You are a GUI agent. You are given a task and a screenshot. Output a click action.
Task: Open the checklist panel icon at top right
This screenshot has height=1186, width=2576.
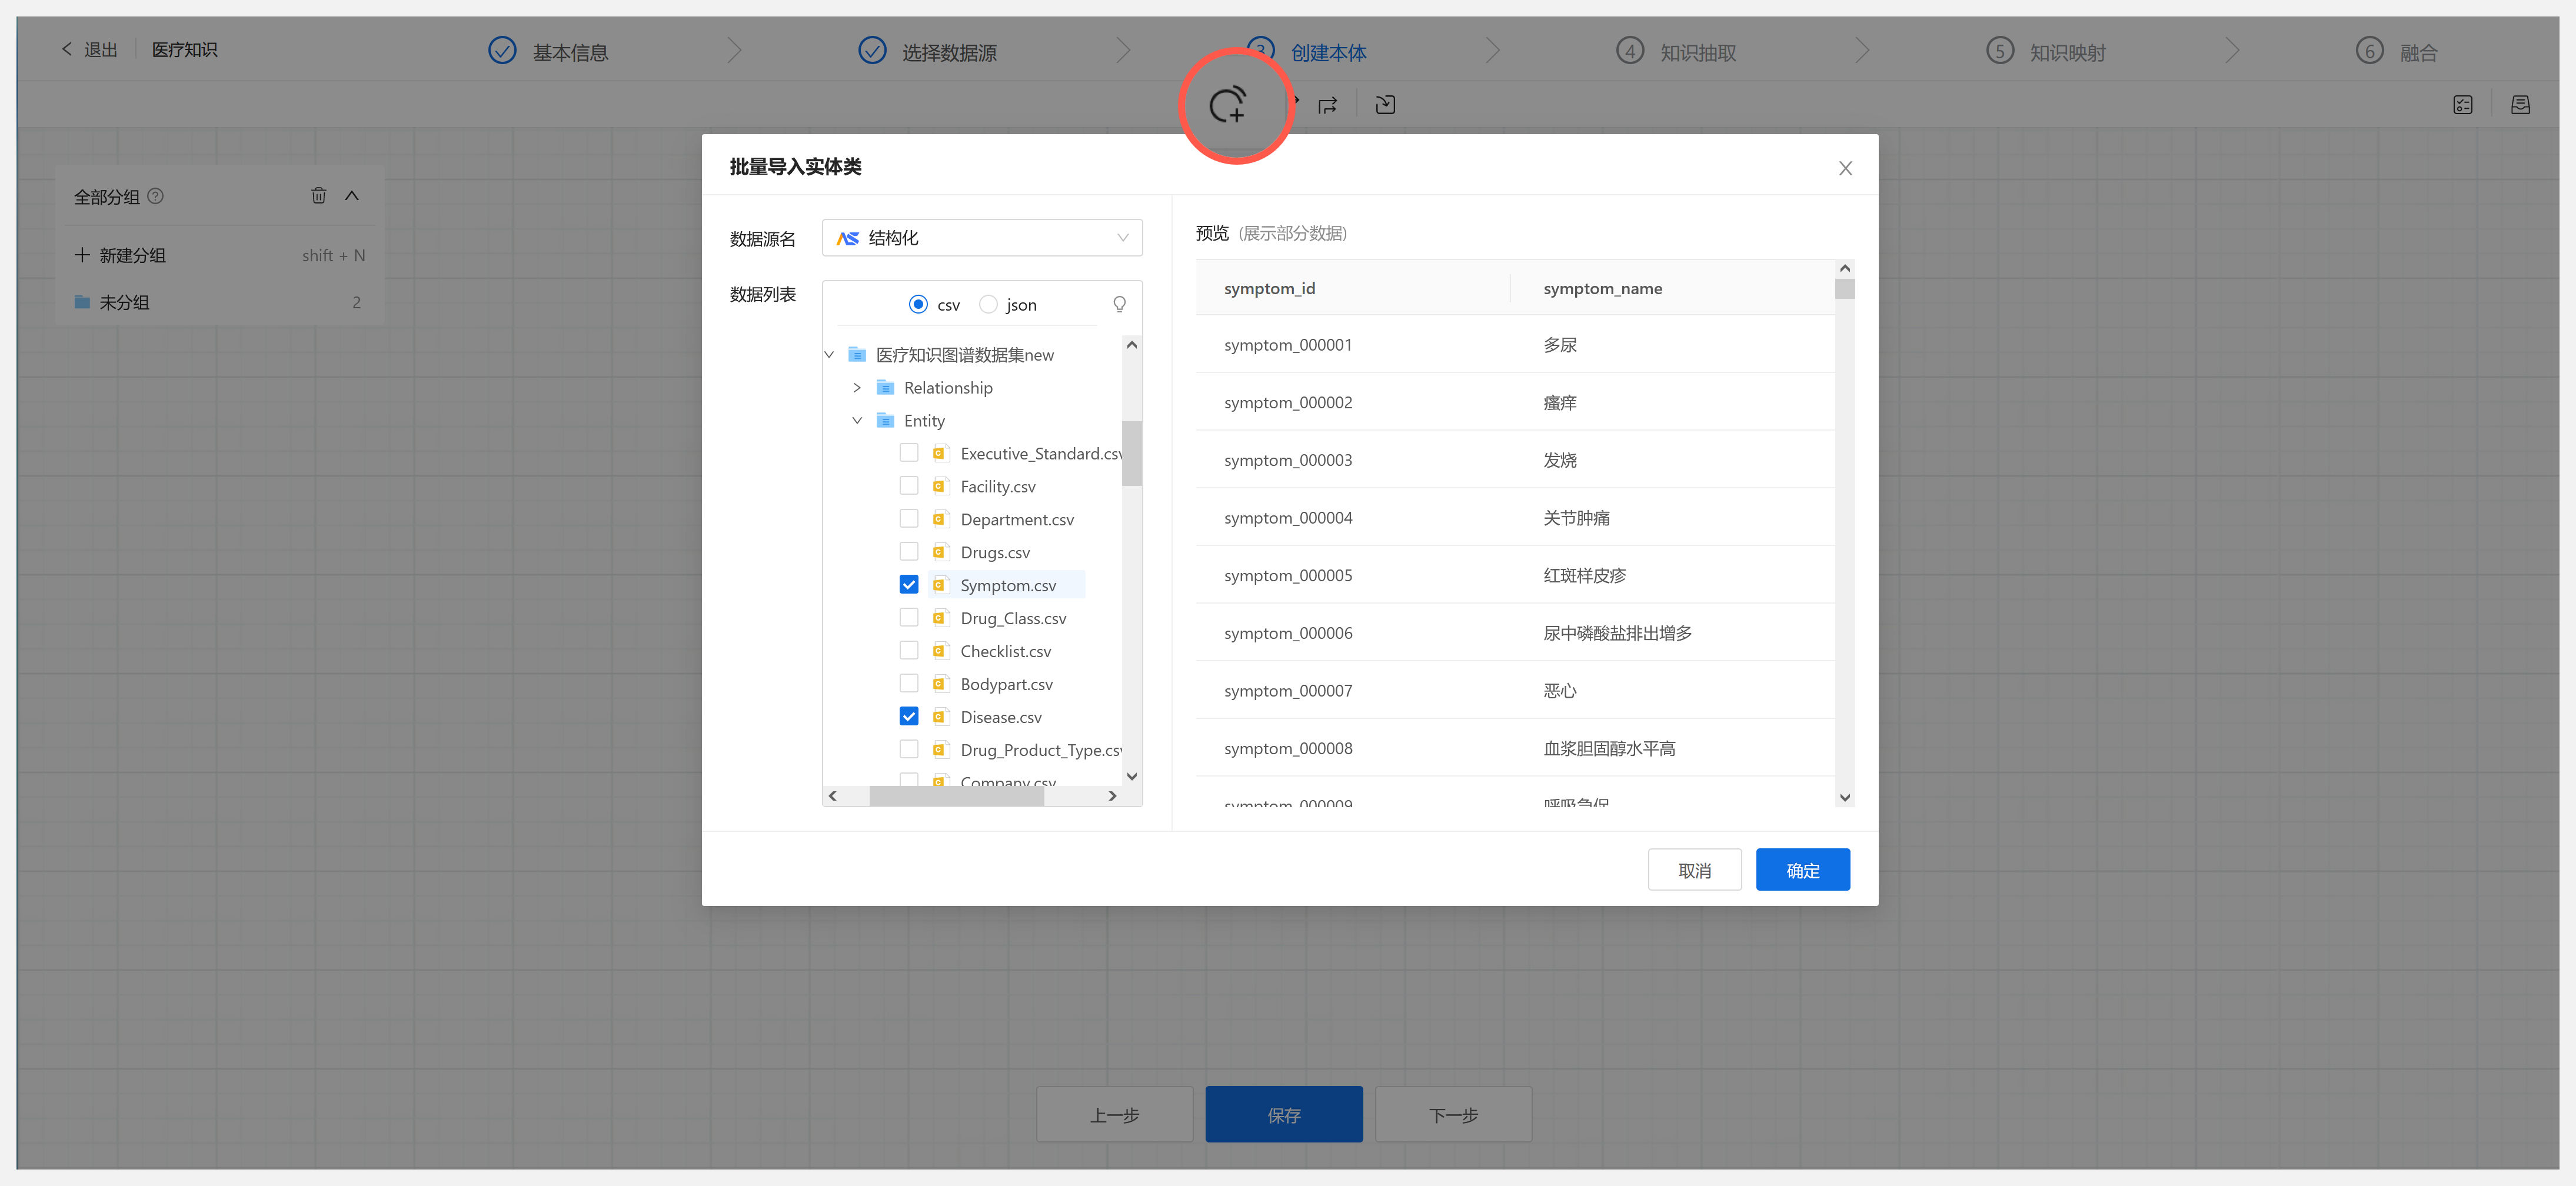pos(2463,105)
